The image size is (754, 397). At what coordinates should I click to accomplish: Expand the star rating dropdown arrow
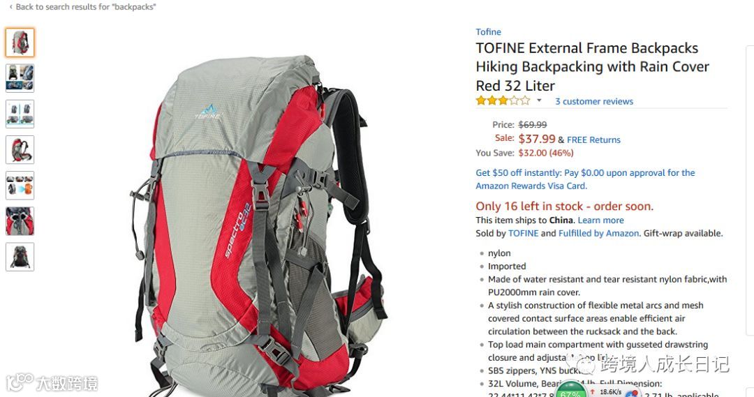(x=539, y=101)
